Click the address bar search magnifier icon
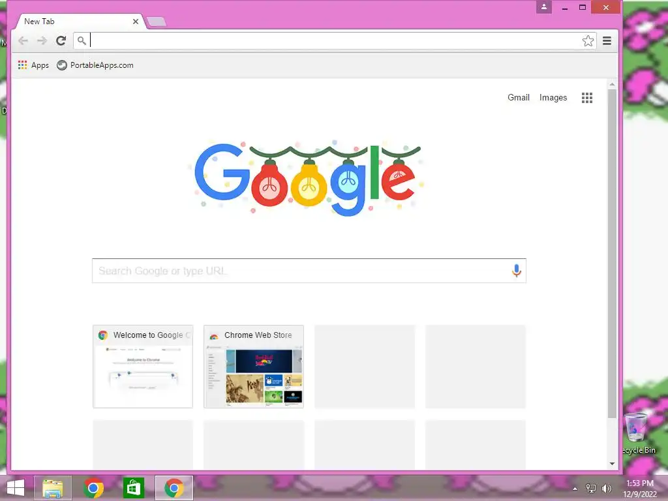This screenshot has height=501, width=668. click(x=82, y=41)
